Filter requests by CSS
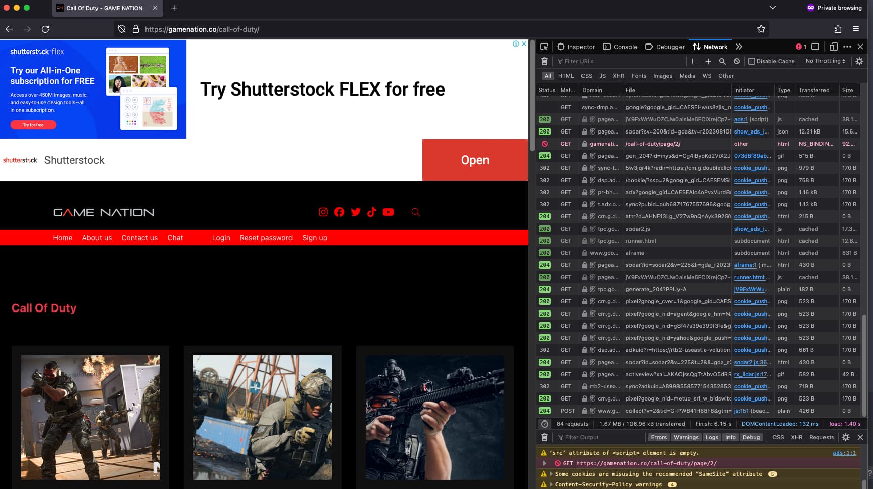 coord(587,76)
